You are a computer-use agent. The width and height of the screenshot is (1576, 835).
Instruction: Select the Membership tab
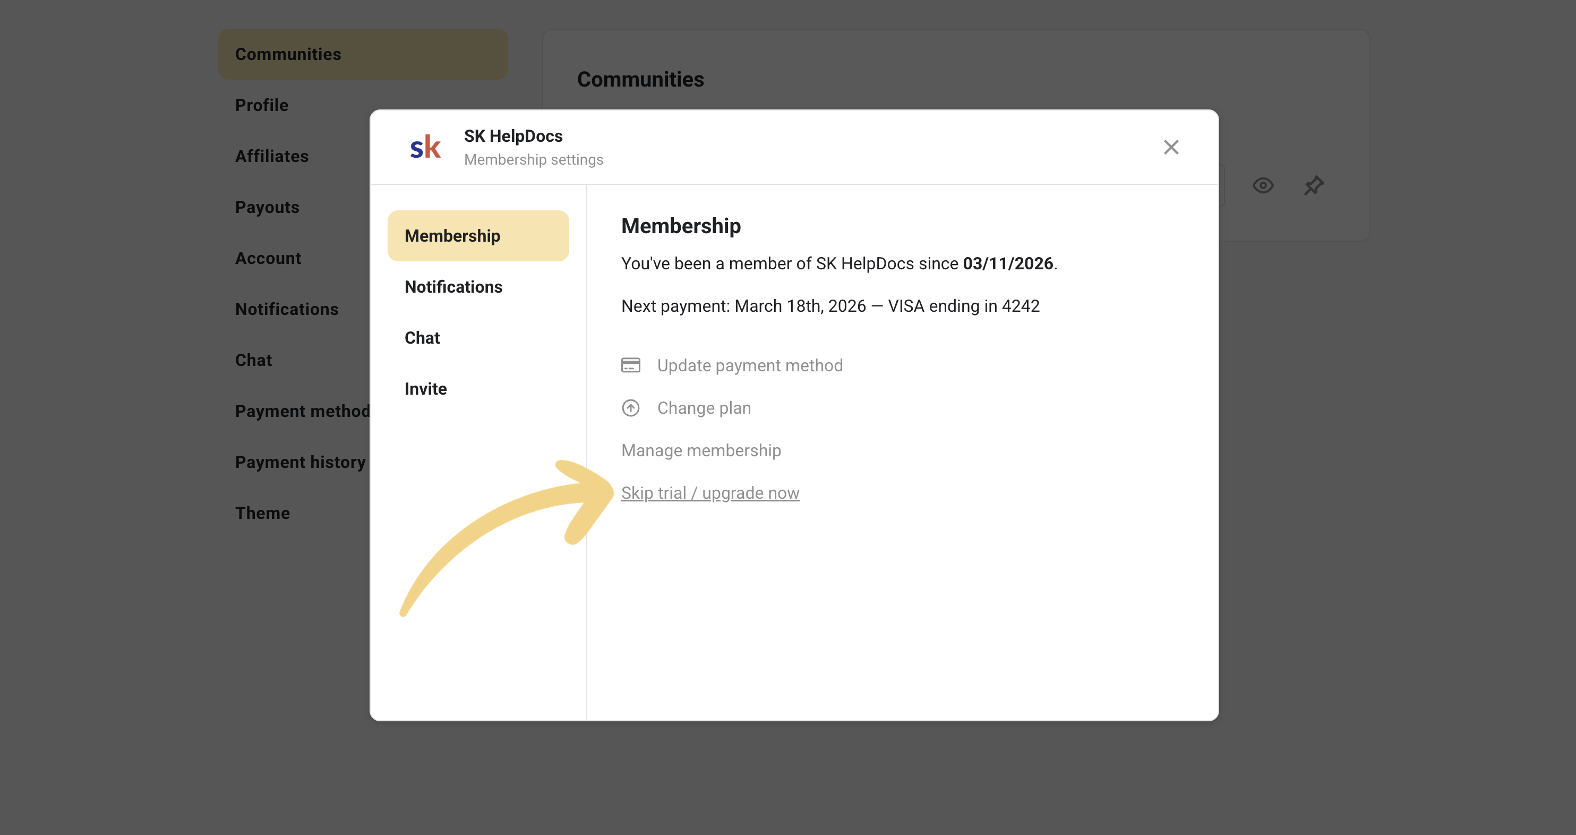point(452,236)
